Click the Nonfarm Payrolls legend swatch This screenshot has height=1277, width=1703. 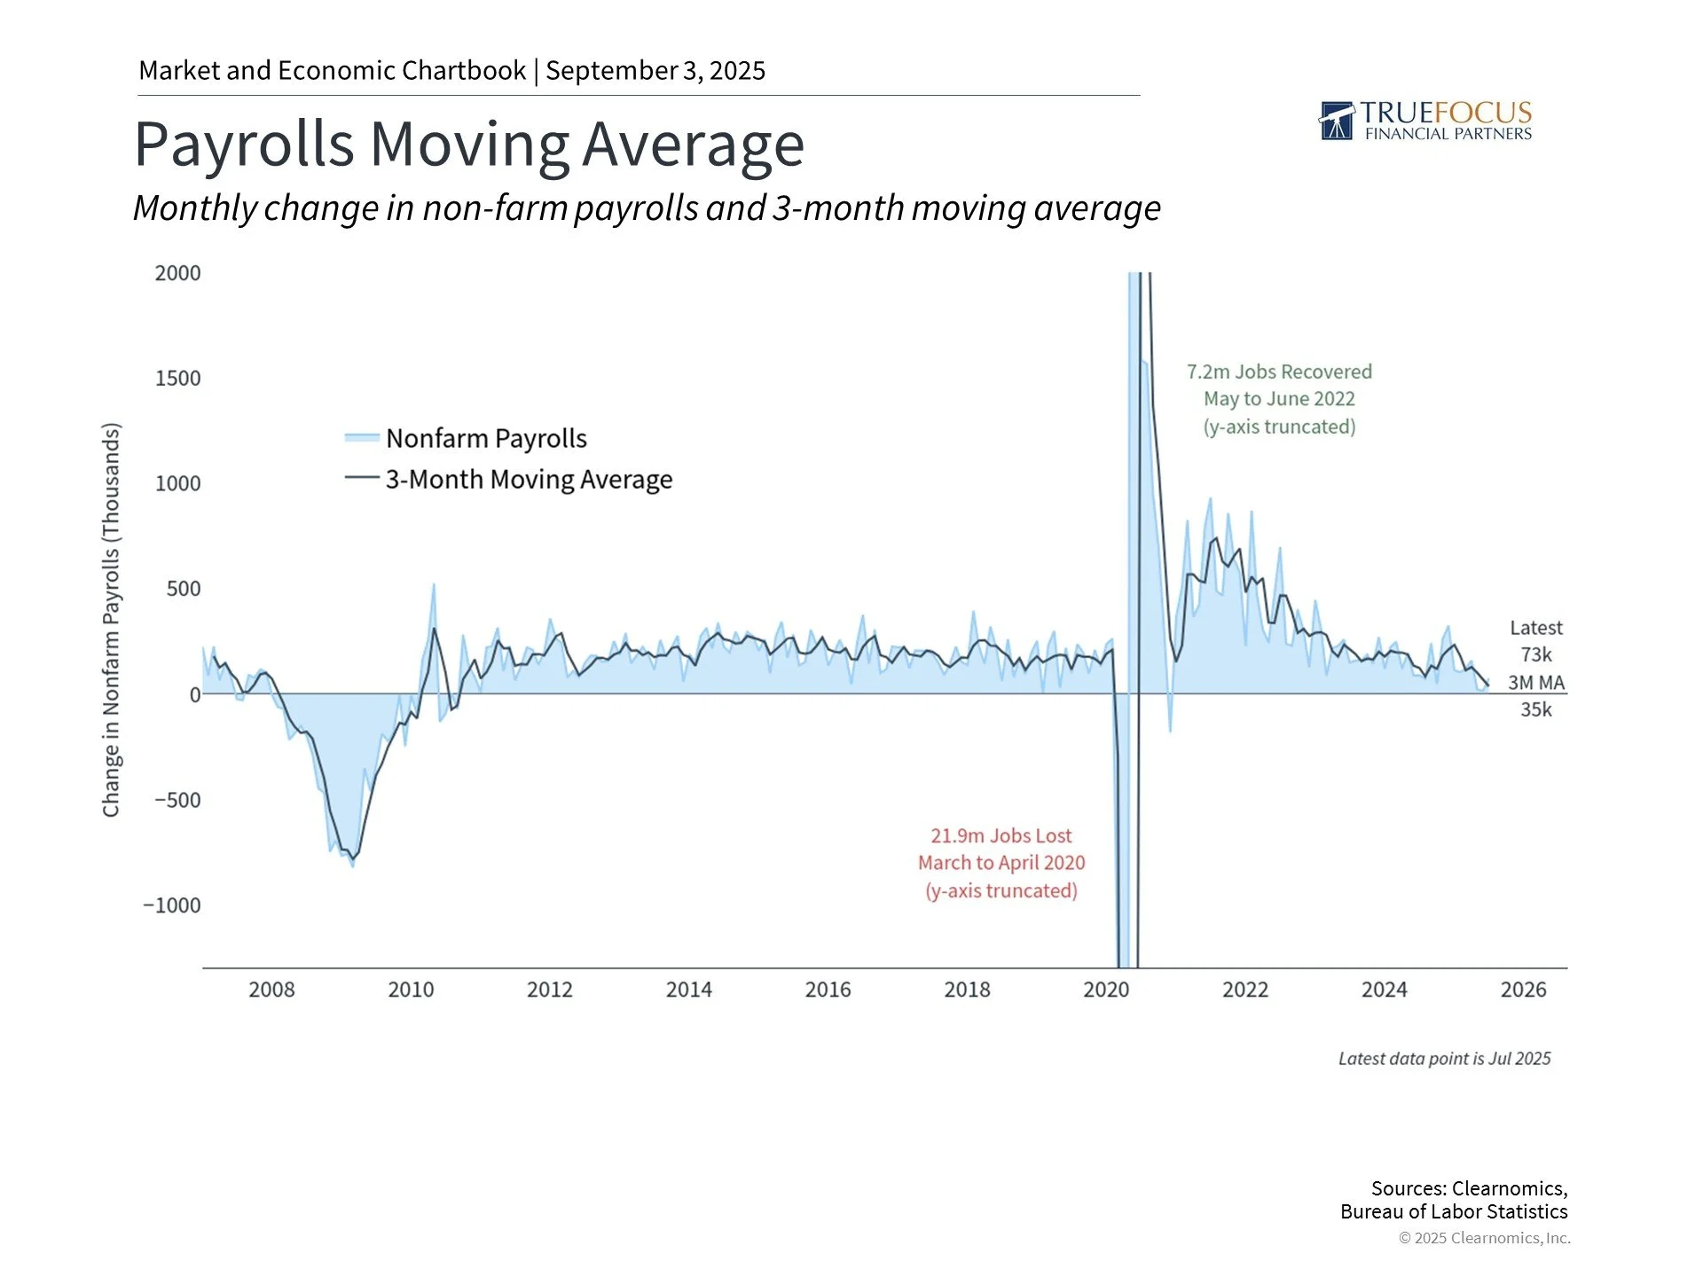(361, 438)
